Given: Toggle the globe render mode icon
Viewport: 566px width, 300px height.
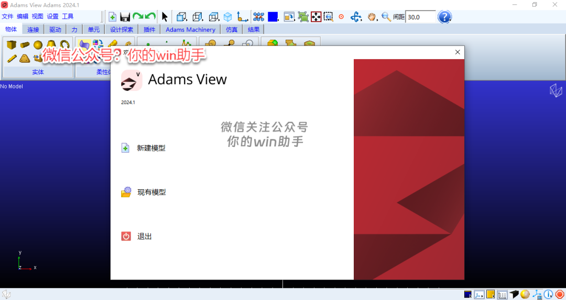Looking at the screenshot, I should [526, 295].
